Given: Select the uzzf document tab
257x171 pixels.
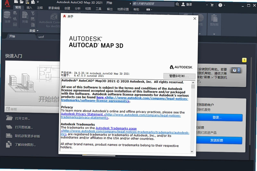Looking at the screenshot, I should click(x=41, y=37).
